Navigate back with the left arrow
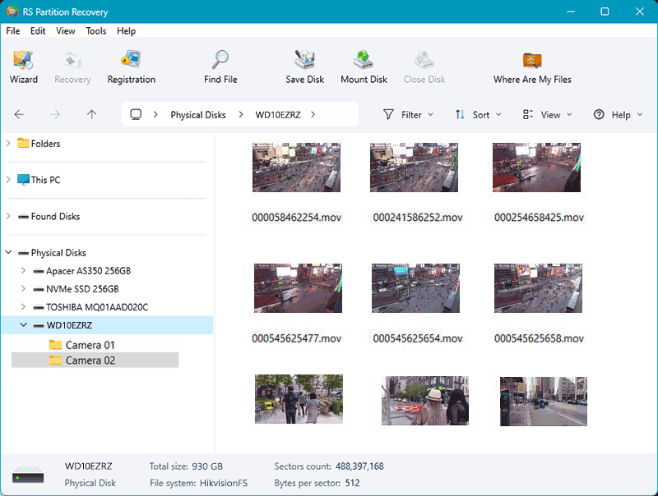 (19, 115)
